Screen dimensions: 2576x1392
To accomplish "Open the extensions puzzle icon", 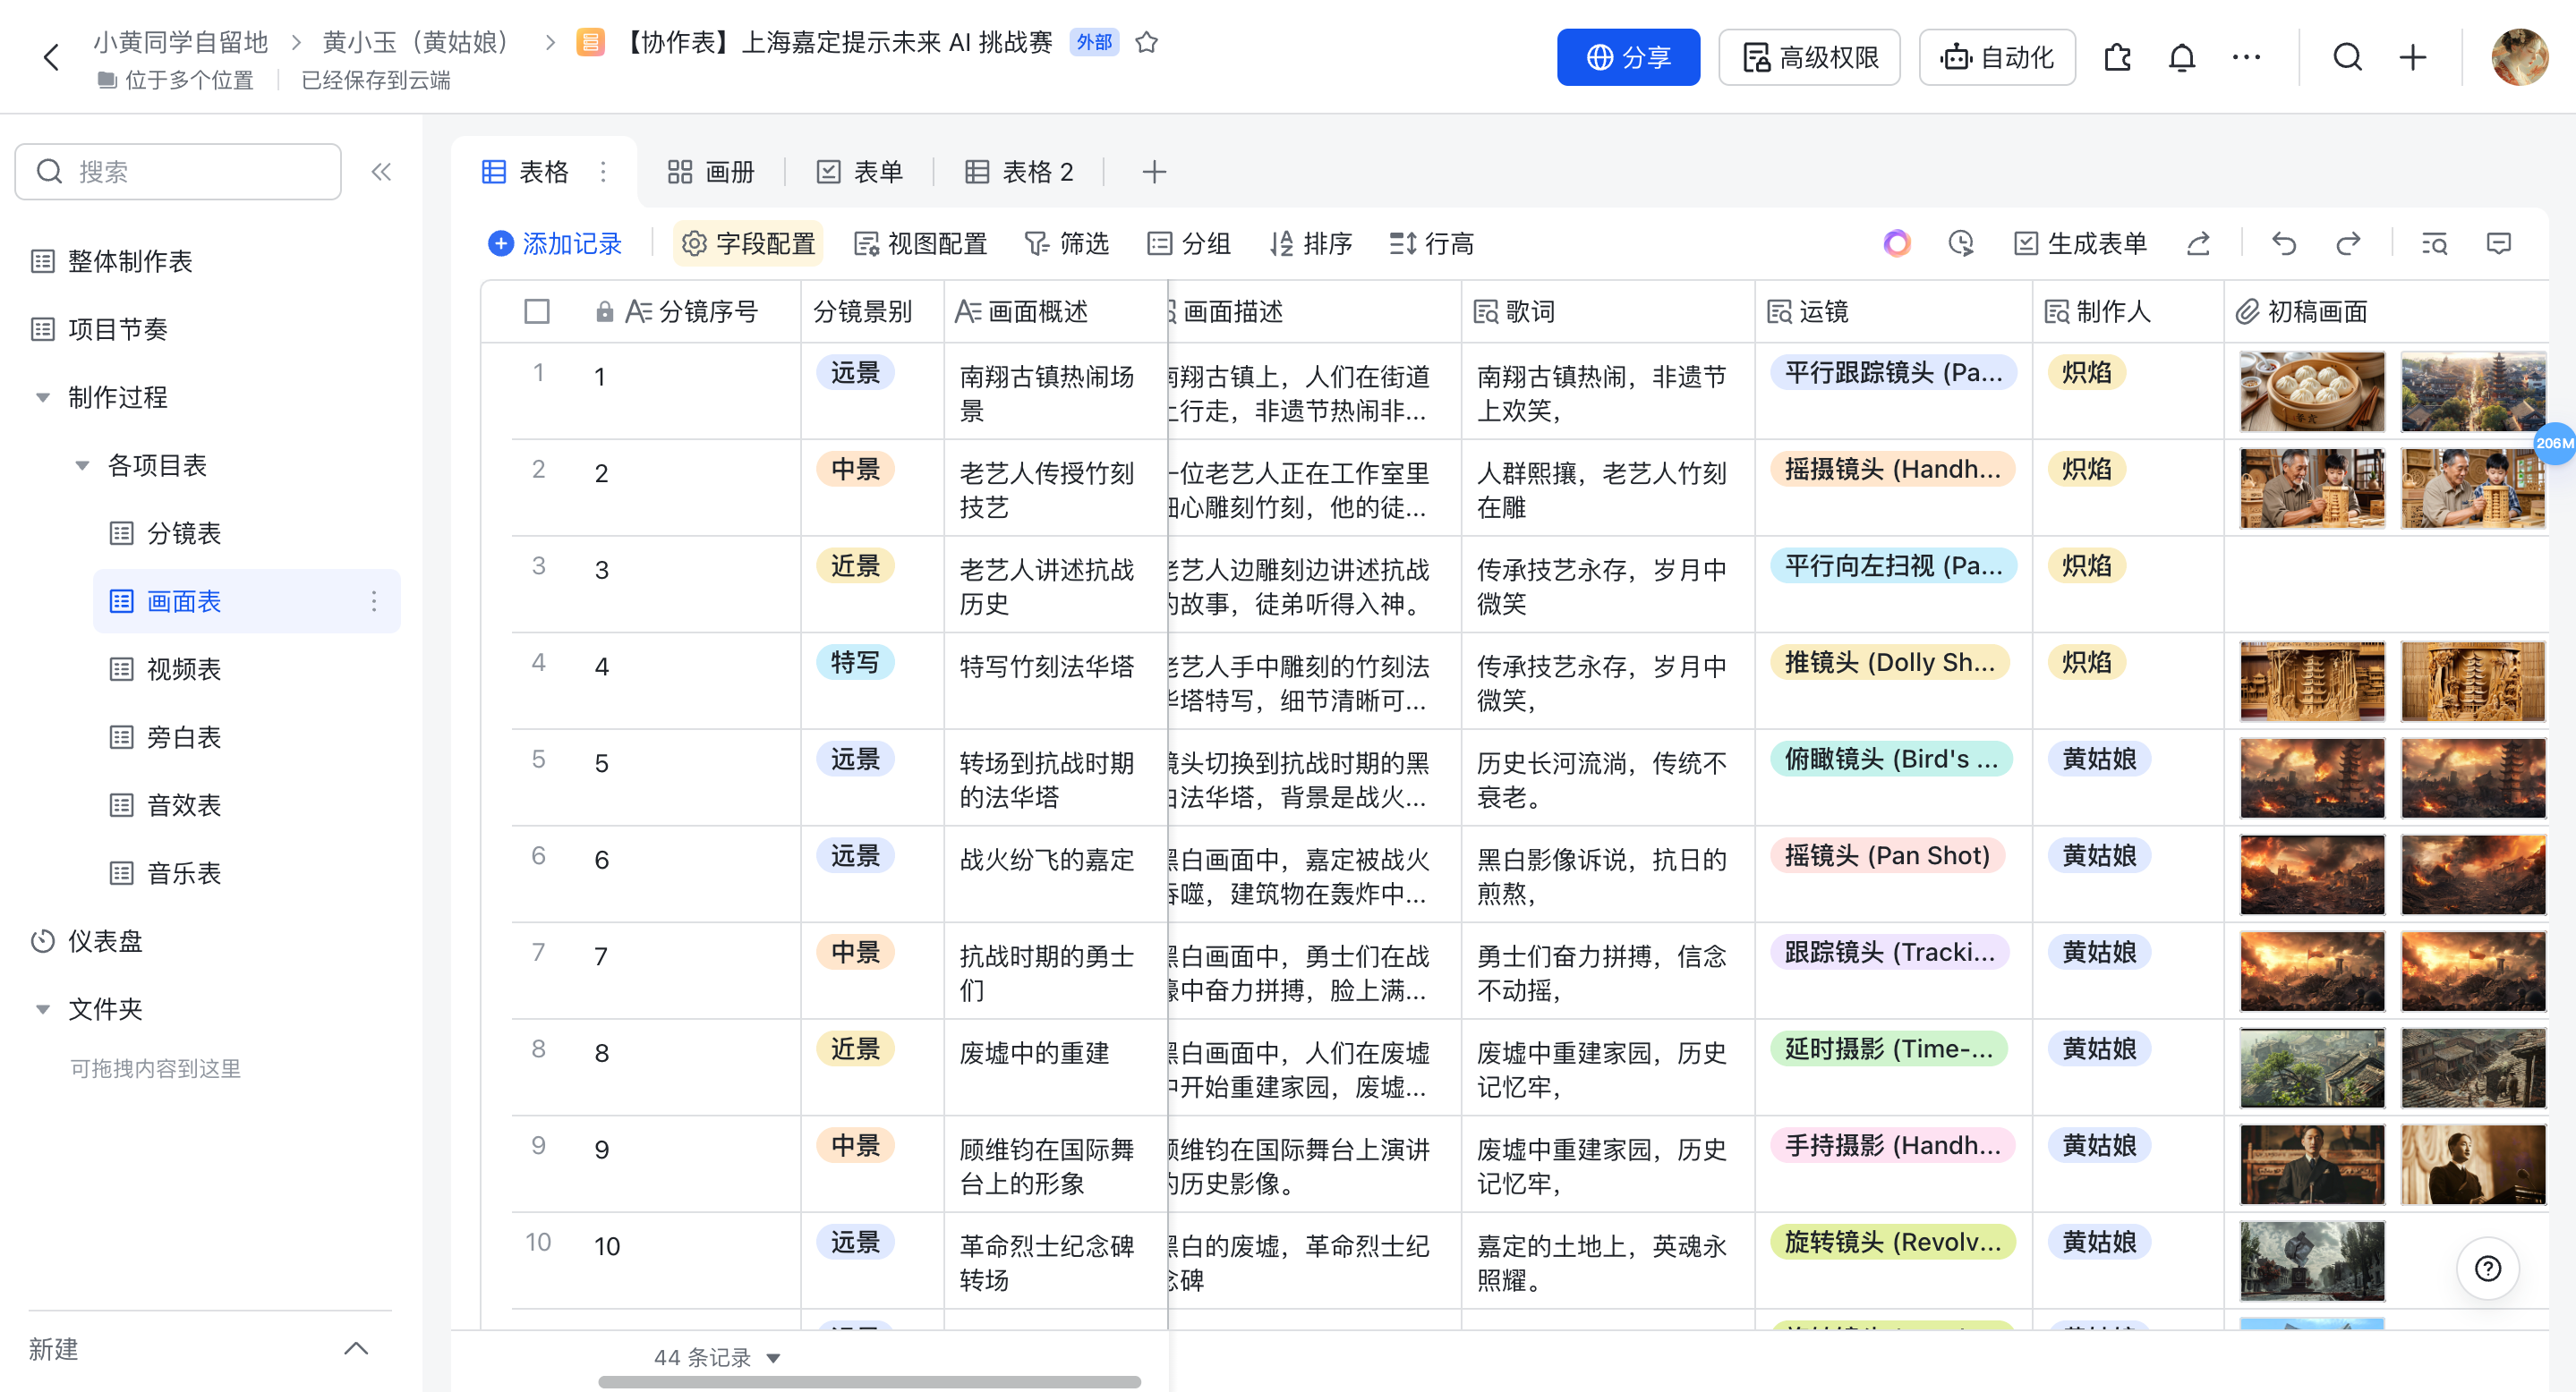I will 2117,57.
